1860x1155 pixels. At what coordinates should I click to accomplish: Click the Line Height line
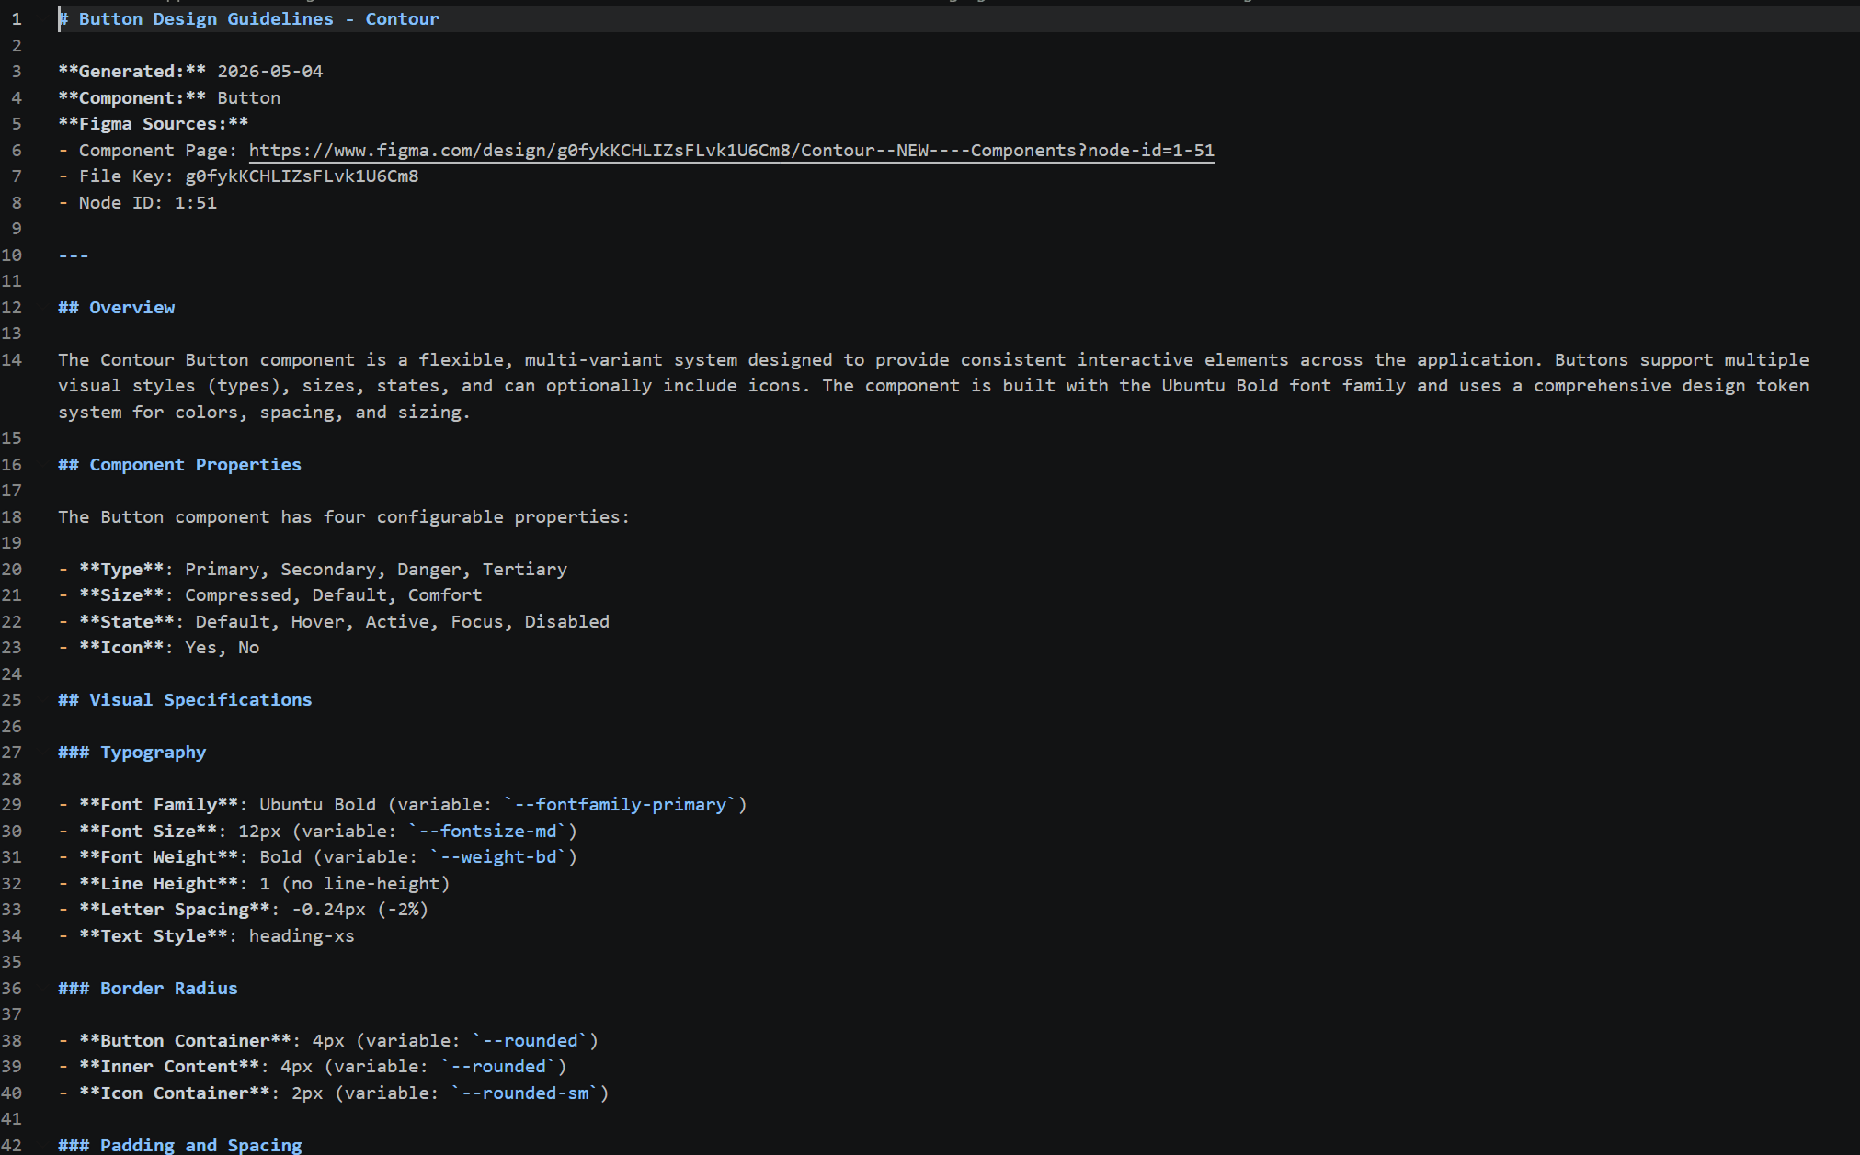click(x=254, y=884)
